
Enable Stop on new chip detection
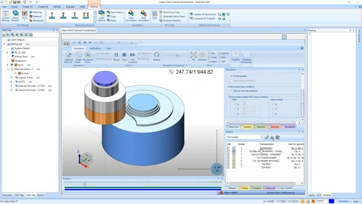(231, 91)
